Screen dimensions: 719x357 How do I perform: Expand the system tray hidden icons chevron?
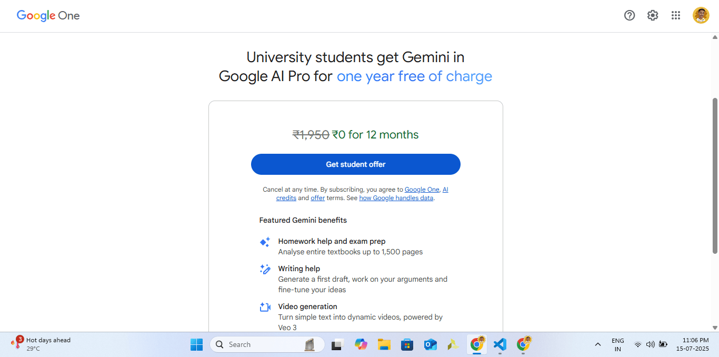point(597,344)
